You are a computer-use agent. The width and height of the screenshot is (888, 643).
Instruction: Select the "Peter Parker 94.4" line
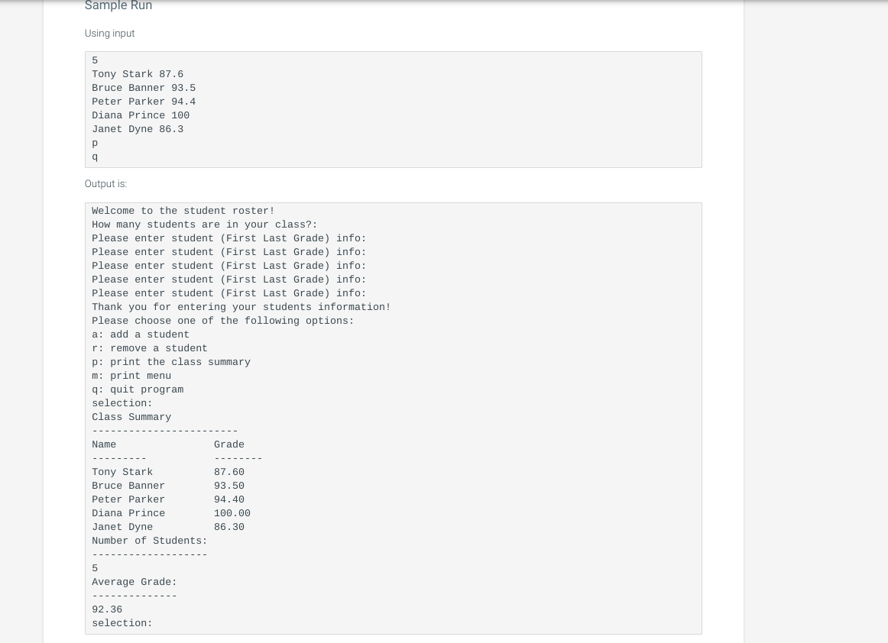(x=144, y=102)
